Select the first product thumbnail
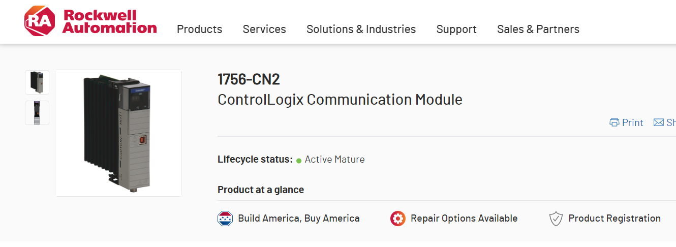Screen dimensions: 676x247 click(37, 82)
